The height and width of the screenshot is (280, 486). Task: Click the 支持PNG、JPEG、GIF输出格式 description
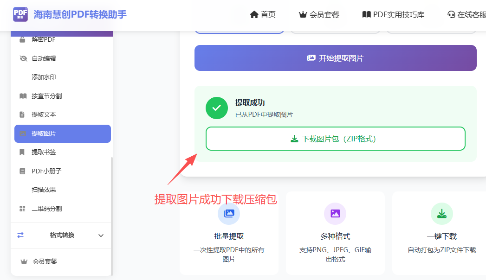335,255
